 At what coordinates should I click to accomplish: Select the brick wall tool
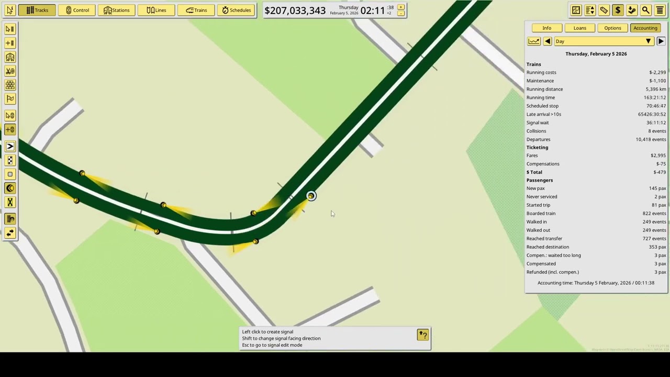[x=10, y=85]
